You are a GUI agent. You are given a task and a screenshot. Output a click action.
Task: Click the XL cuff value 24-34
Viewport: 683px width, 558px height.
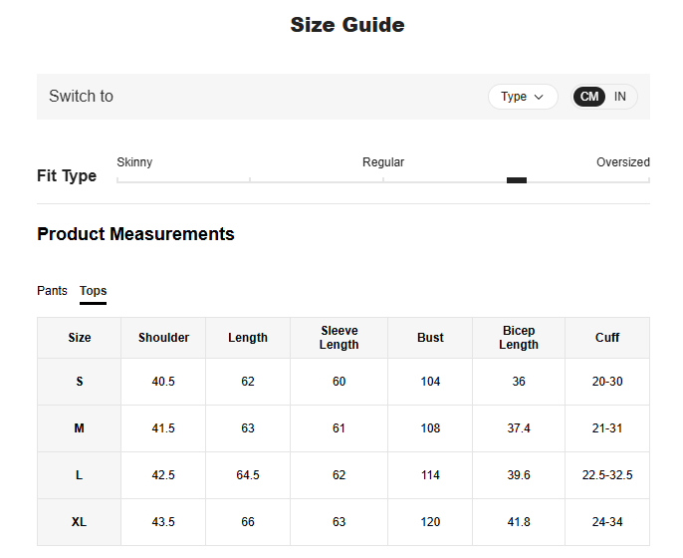click(607, 522)
